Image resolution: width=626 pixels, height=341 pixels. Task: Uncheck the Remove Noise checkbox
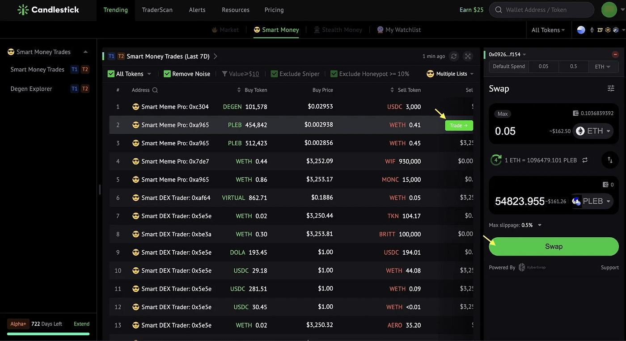click(x=167, y=74)
